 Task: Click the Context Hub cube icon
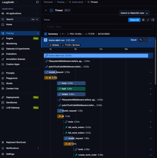click(x=3, y=89)
